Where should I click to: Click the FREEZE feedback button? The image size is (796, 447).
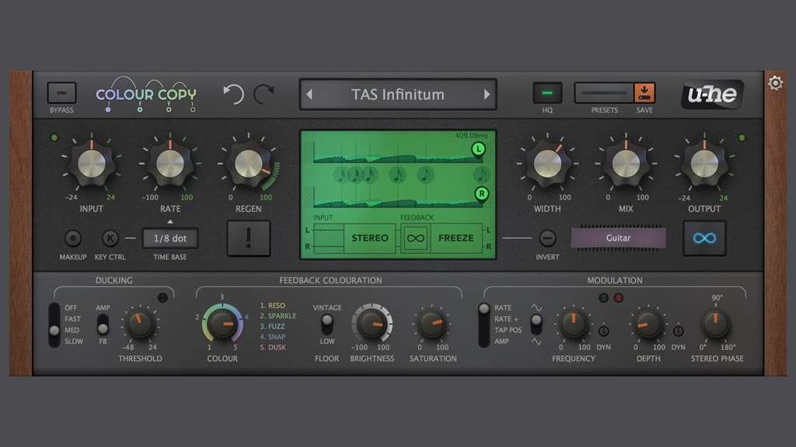(x=456, y=238)
